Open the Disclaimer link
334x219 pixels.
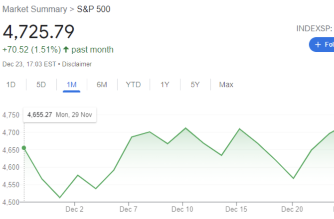(x=77, y=64)
